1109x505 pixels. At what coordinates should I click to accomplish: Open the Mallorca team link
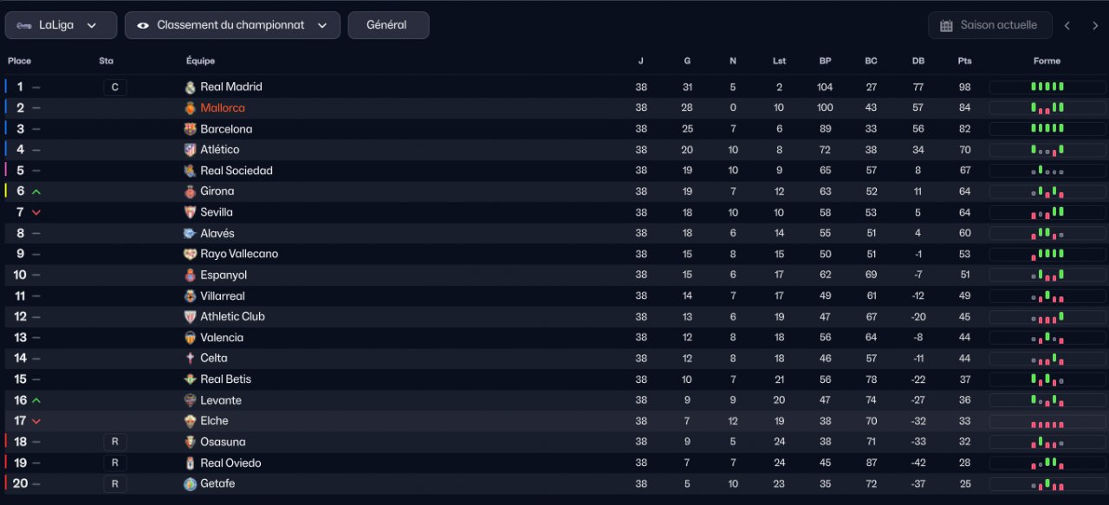point(223,108)
